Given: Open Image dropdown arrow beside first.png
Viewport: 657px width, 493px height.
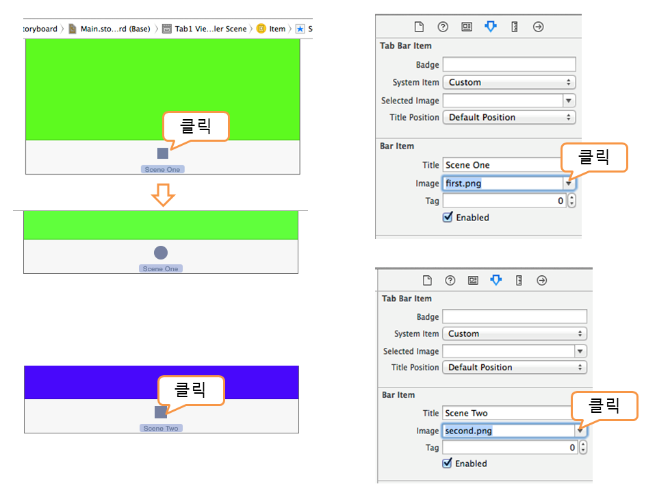Looking at the screenshot, I should [568, 184].
